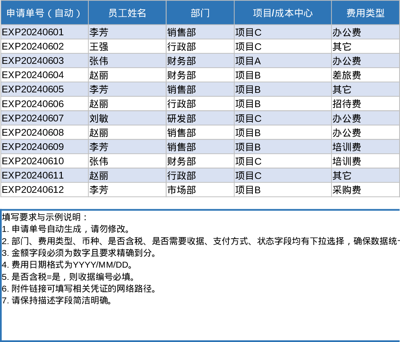The height and width of the screenshot is (342, 400).
Task: Click the 员工姓名 column header
Action: point(126,13)
